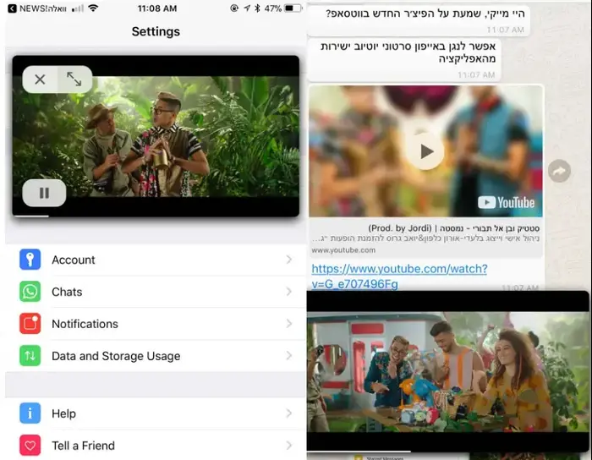This screenshot has height=460, width=592.
Task: Tap the battery indicator icon
Action: pos(293,8)
